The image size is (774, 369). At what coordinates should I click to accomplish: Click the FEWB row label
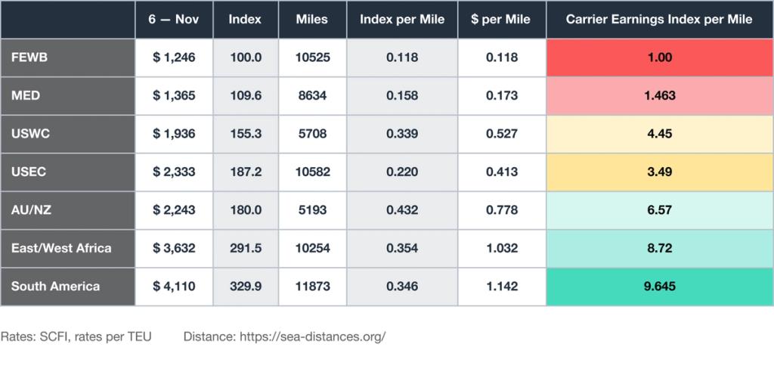pos(67,57)
